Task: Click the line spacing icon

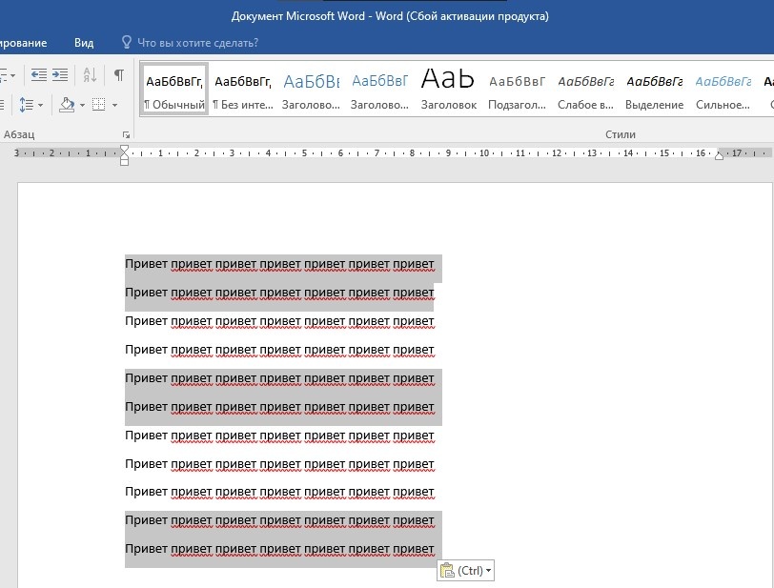Action: (26, 105)
